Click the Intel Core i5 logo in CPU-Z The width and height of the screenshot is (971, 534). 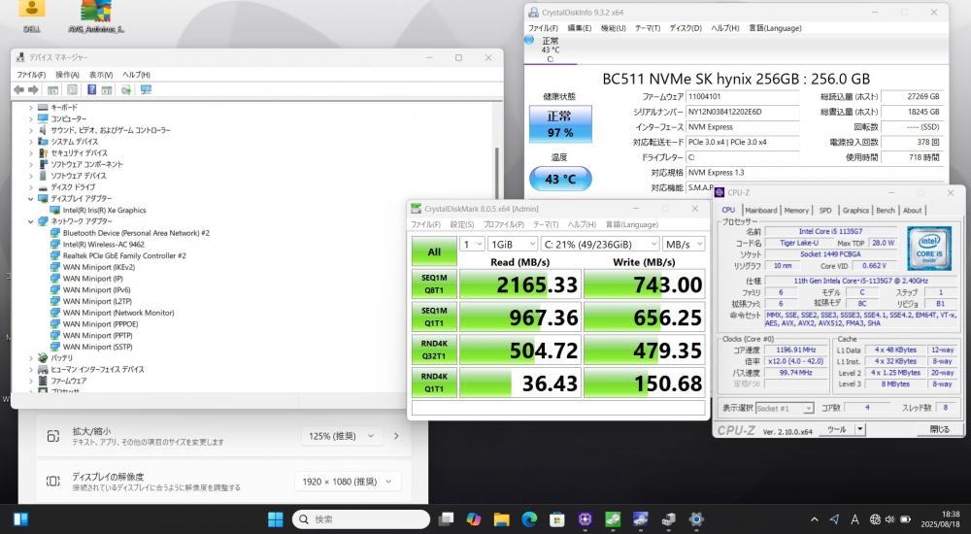929,249
